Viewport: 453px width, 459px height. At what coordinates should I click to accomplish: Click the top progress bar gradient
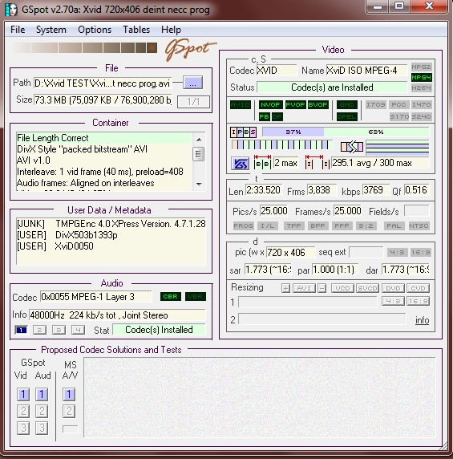pos(85,47)
